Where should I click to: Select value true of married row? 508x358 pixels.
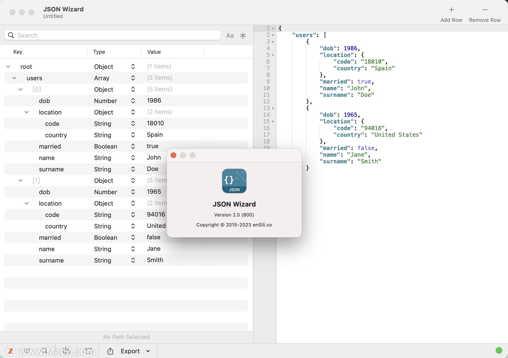pos(153,146)
